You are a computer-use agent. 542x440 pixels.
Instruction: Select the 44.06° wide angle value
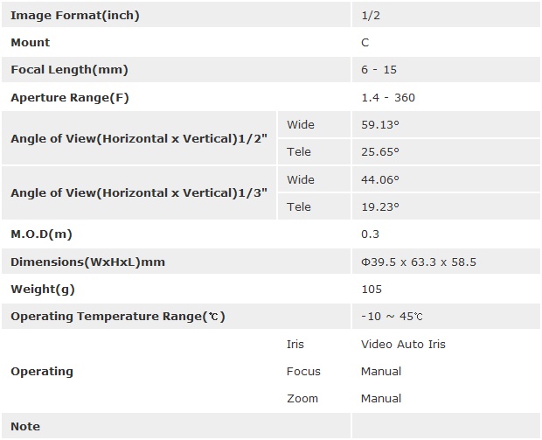[379, 179]
